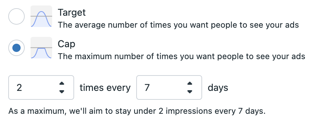Click the average number of times description

click(x=178, y=25)
